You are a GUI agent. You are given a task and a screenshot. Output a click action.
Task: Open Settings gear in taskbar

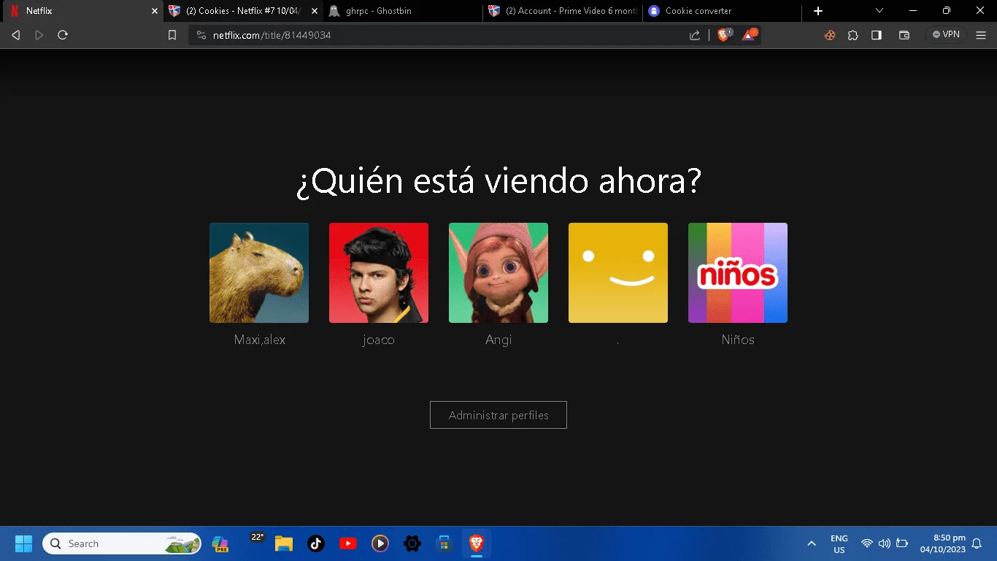[x=412, y=543]
